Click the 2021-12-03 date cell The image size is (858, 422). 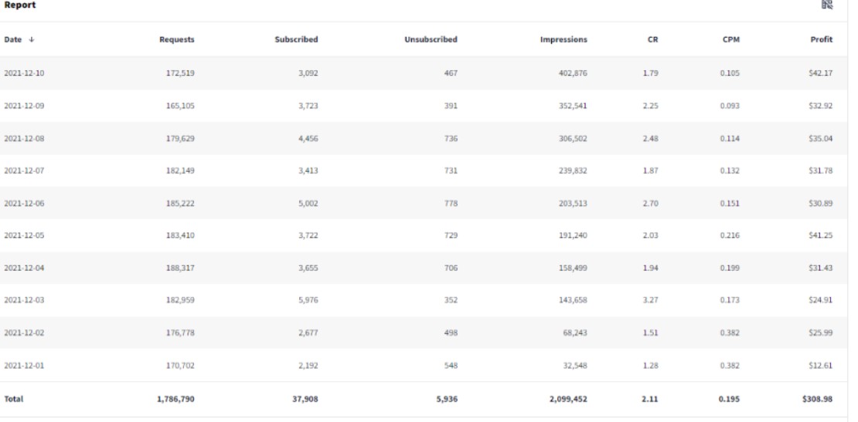click(24, 300)
